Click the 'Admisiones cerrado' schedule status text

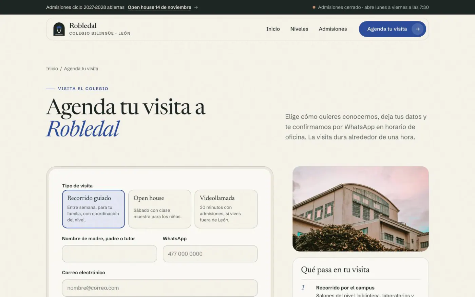[373, 7]
